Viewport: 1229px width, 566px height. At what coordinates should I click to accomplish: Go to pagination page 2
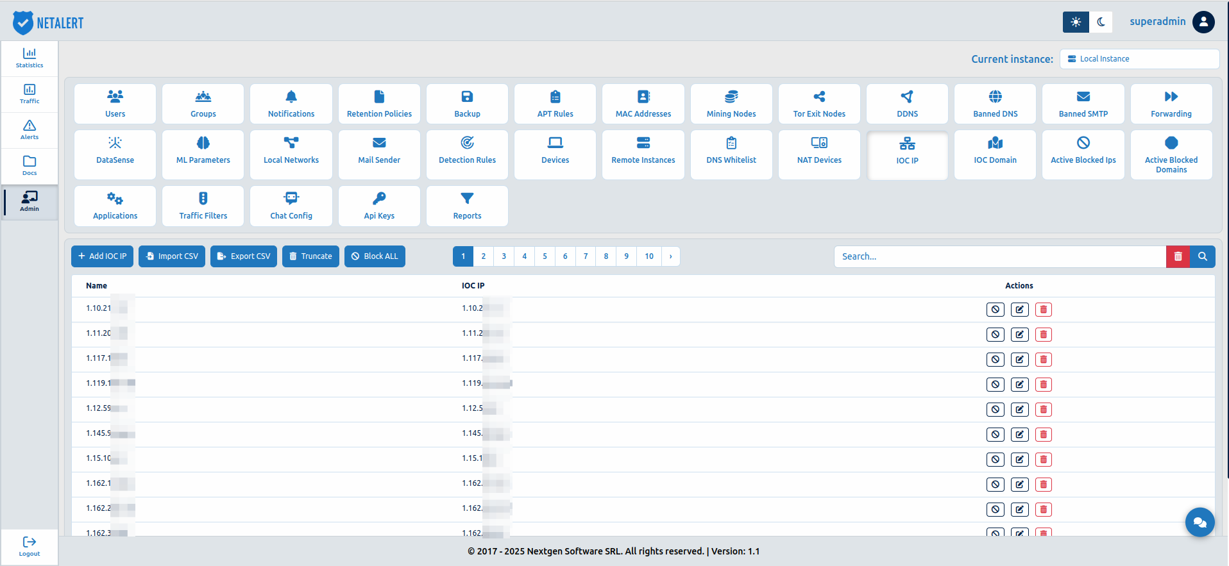pos(484,256)
